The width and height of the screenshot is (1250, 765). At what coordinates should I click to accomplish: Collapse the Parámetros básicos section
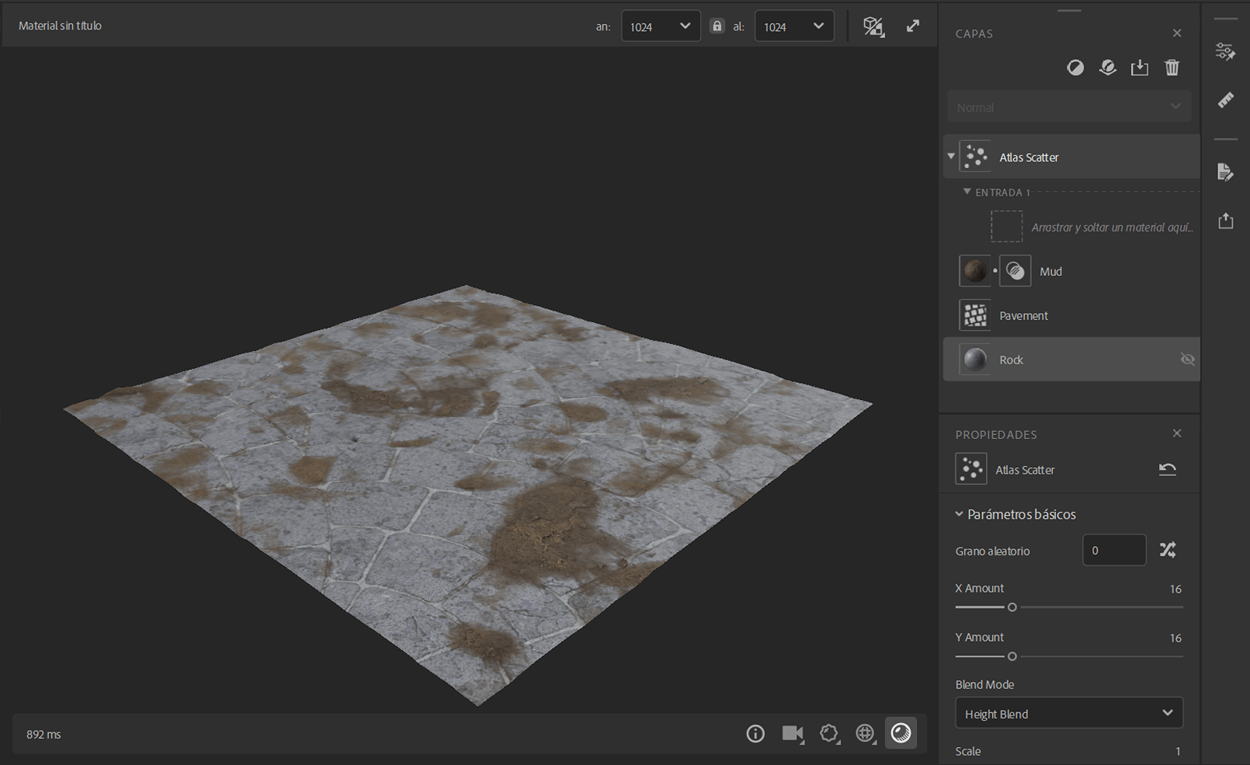click(x=960, y=514)
